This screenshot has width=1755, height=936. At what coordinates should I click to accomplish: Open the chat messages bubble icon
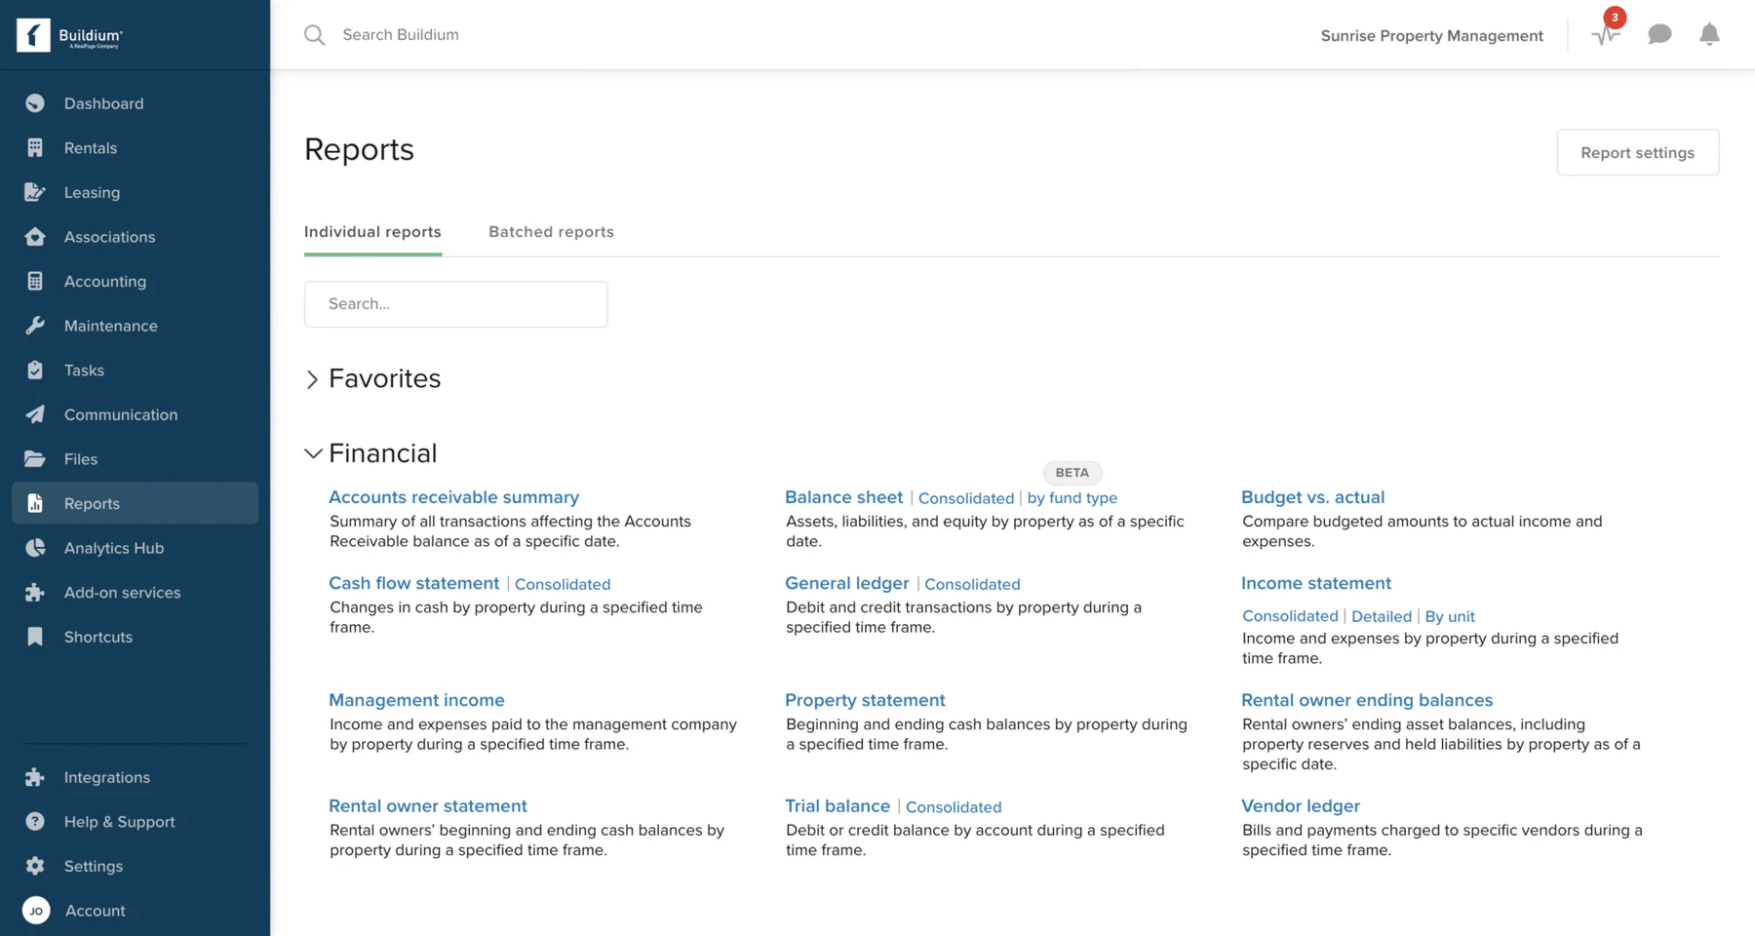coord(1659,35)
